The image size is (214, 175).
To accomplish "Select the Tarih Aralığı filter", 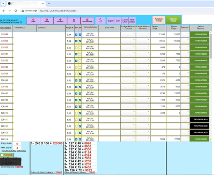I will [x=132, y=20].
